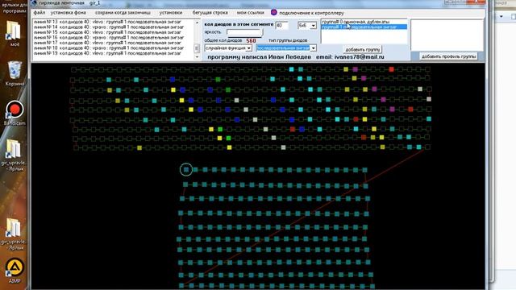This screenshot has width=516, height=290.
Task: Click the circled first diode of lower grid
Action: tap(186, 170)
